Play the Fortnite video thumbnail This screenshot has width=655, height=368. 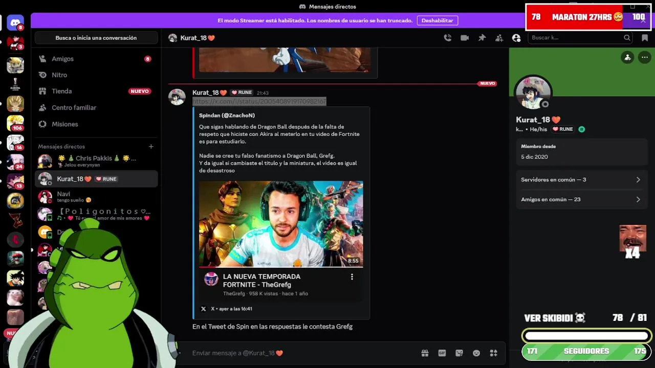coord(281,224)
